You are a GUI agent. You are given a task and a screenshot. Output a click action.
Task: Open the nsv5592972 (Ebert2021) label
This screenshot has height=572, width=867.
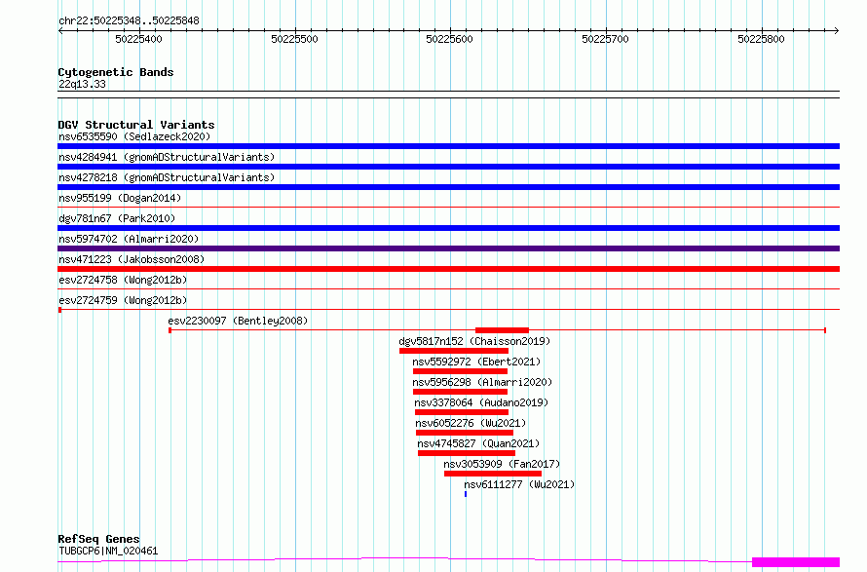pyautogui.click(x=476, y=362)
